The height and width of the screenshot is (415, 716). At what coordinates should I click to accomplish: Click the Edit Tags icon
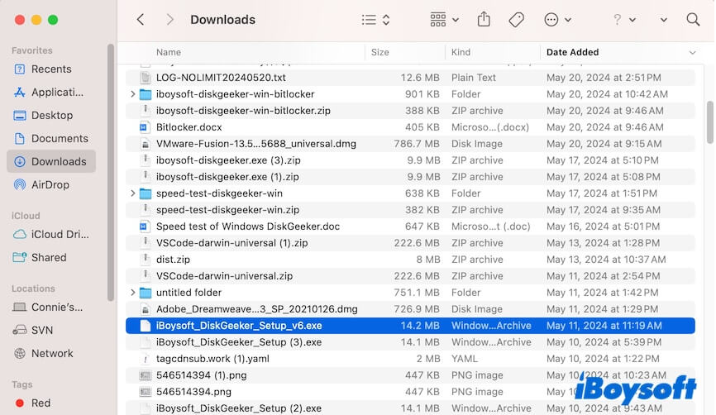(x=516, y=20)
